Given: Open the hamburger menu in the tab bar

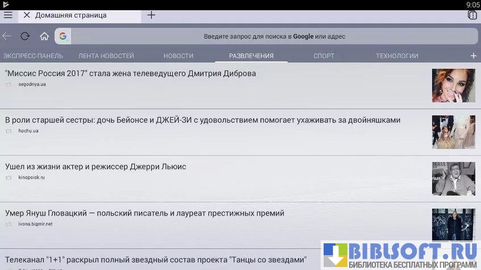Looking at the screenshot, I should point(8,15).
